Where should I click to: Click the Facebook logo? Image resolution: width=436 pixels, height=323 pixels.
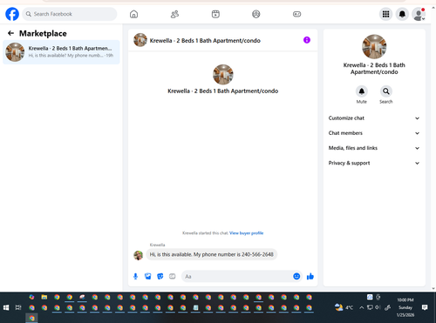(x=12, y=14)
